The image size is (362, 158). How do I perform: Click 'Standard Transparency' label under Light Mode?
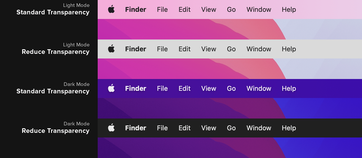53,12
